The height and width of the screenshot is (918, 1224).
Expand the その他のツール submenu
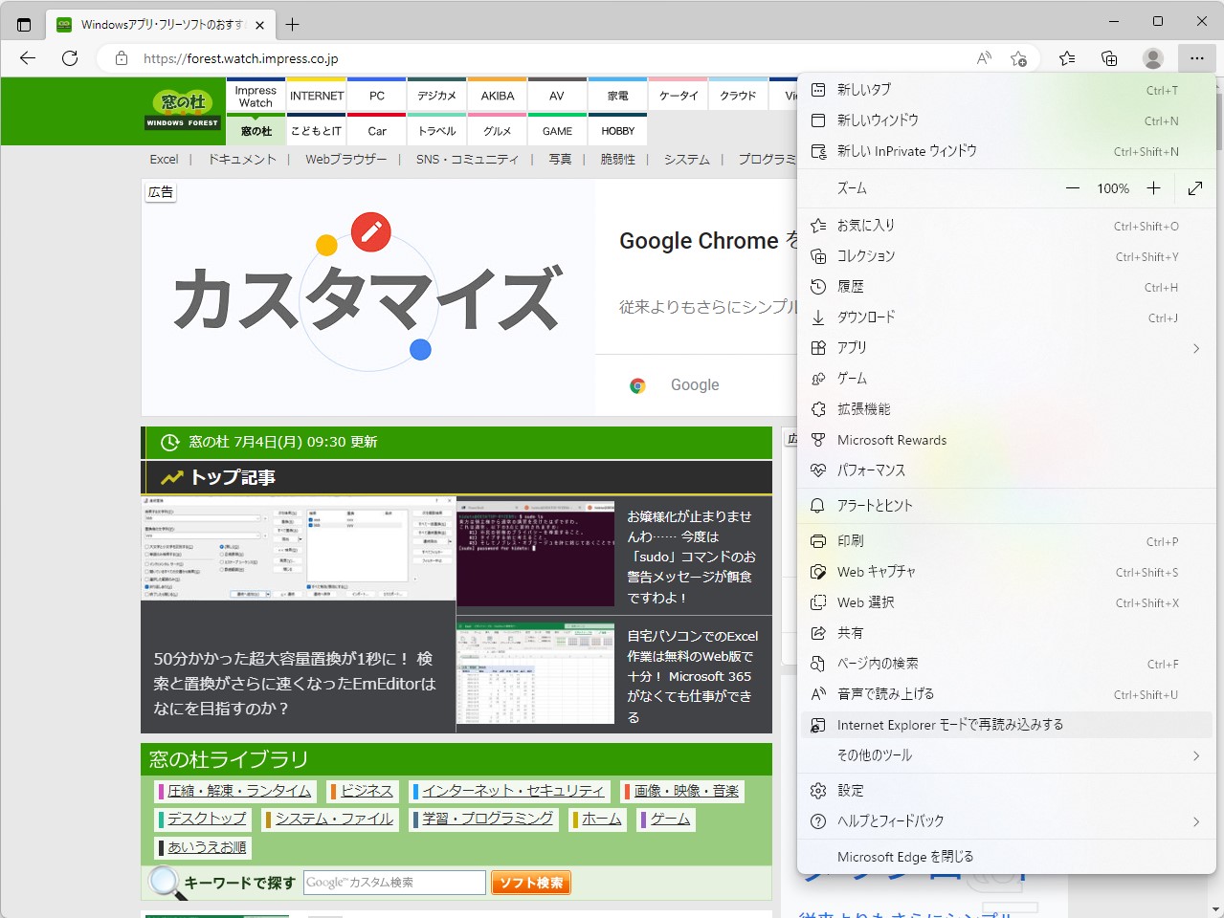click(1194, 755)
